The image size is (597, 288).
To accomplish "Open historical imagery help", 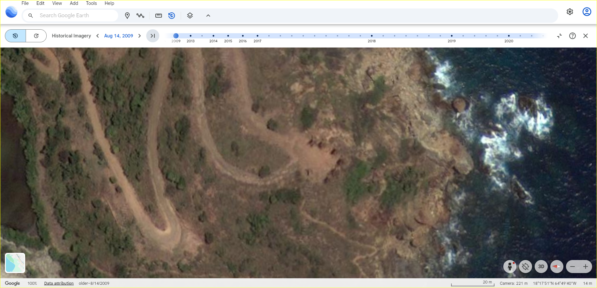I will [573, 36].
